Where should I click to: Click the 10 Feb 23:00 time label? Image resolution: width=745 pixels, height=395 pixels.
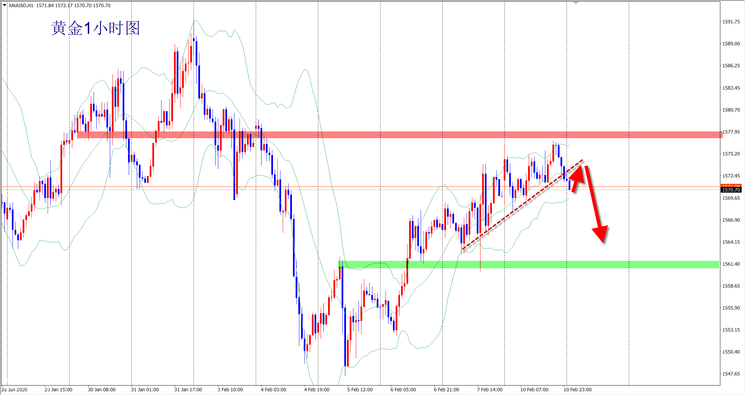[x=577, y=390]
